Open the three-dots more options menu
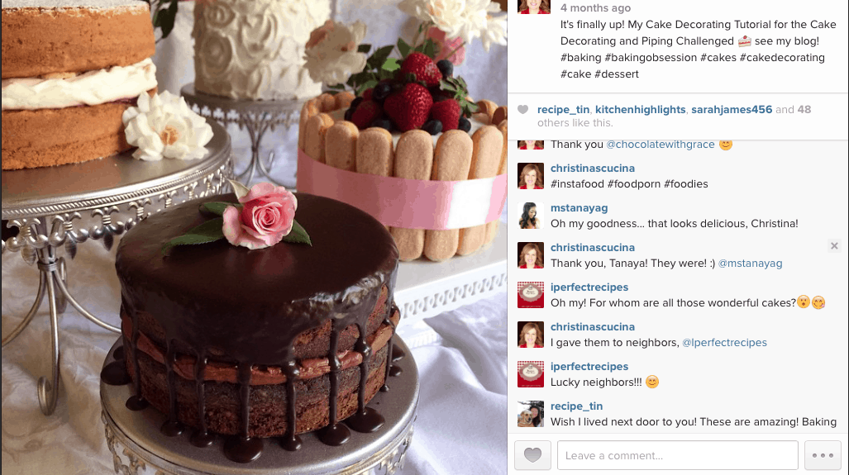The height and width of the screenshot is (475, 849). pos(823,455)
